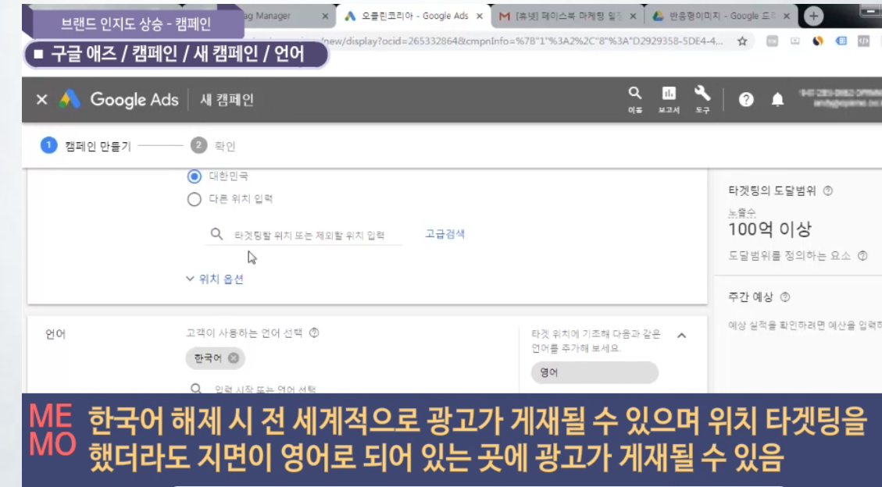This screenshot has height=487, width=882.
Task: Click help icon beside 주간 예상
Action: pyautogui.click(x=785, y=297)
